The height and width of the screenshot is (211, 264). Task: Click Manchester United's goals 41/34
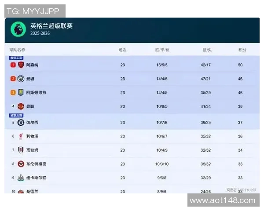coord(205,106)
